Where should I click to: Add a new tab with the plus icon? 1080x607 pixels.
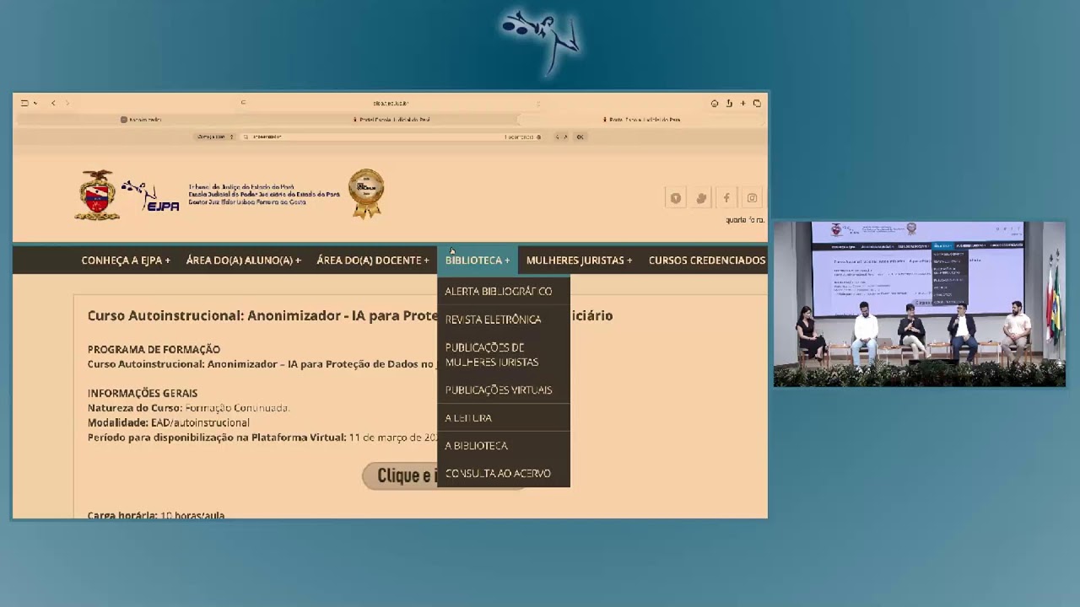742,103
